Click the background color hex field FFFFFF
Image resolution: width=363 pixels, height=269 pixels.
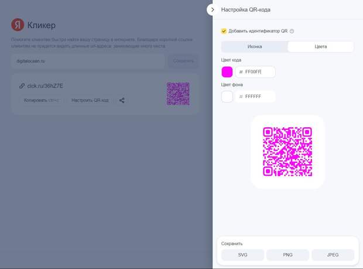(255, 97)
